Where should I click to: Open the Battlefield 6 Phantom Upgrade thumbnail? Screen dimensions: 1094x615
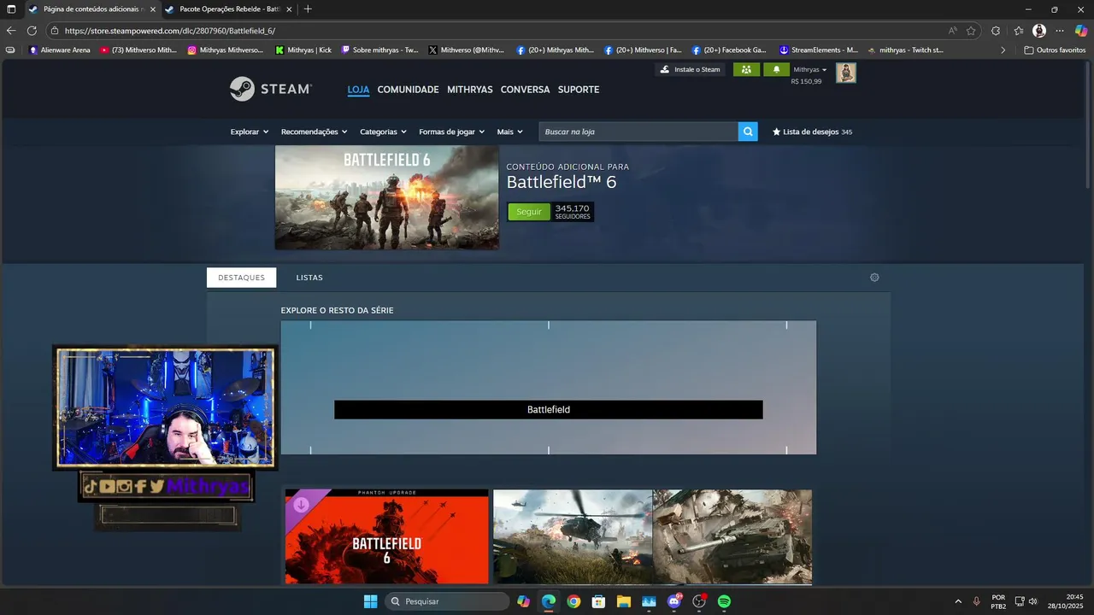386,536
